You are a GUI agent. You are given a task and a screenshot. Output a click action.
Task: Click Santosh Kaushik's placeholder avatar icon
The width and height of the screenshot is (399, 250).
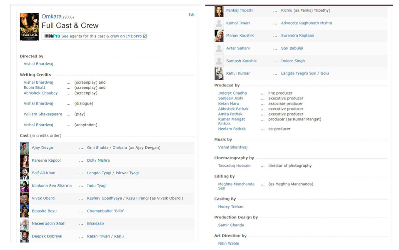click(219, 61)
